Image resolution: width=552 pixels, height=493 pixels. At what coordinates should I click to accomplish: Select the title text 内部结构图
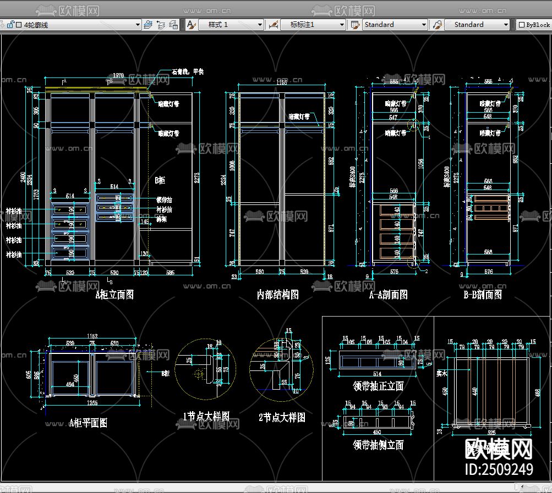278,295
